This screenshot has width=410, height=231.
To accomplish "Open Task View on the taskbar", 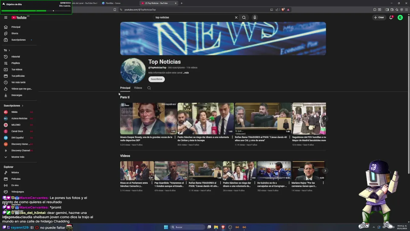I will [x=209, y=227].
